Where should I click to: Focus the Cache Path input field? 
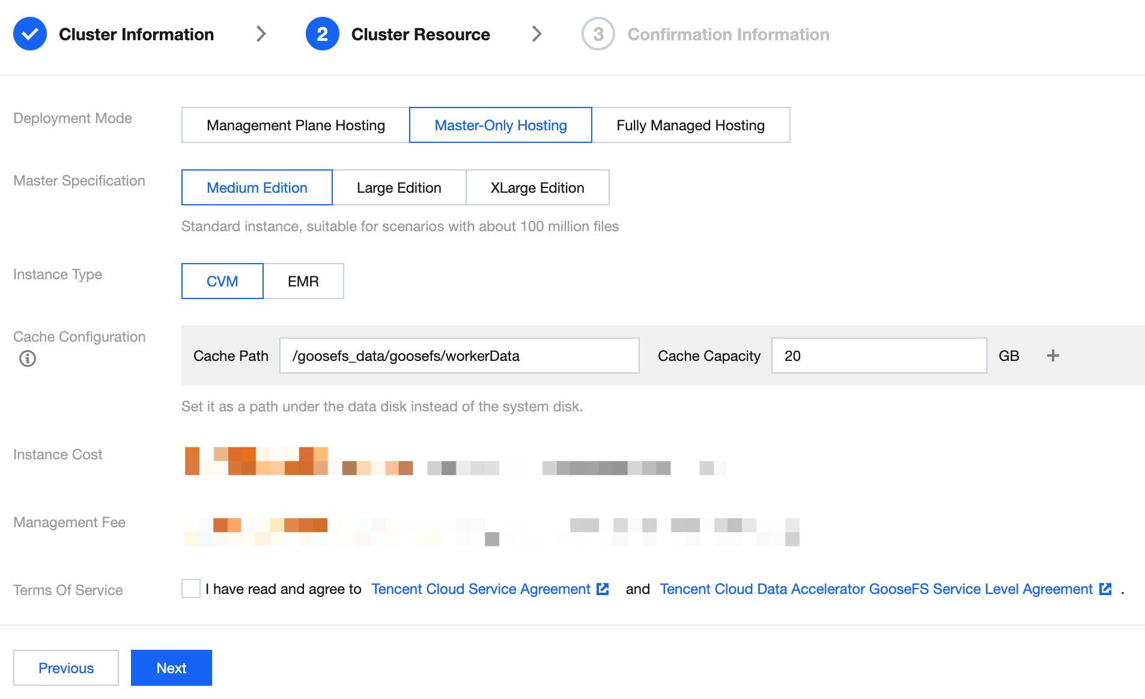pos(460,356)
